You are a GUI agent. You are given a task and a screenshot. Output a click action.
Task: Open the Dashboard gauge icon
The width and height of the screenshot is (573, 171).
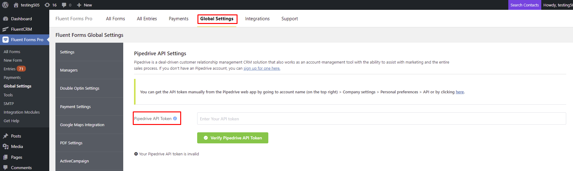tap(6, 19)
